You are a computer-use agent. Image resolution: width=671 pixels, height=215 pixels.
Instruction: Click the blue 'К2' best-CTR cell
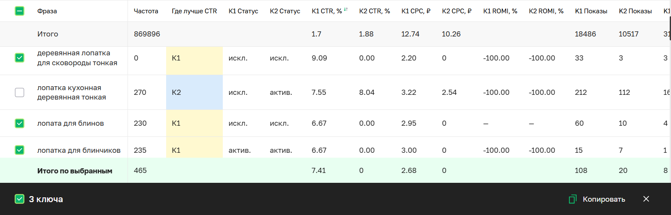pos(194,92)
